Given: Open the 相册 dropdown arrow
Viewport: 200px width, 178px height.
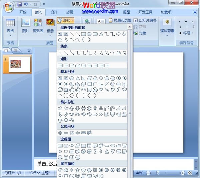Looking at the screenshot, I should click(x=50, y=36).
